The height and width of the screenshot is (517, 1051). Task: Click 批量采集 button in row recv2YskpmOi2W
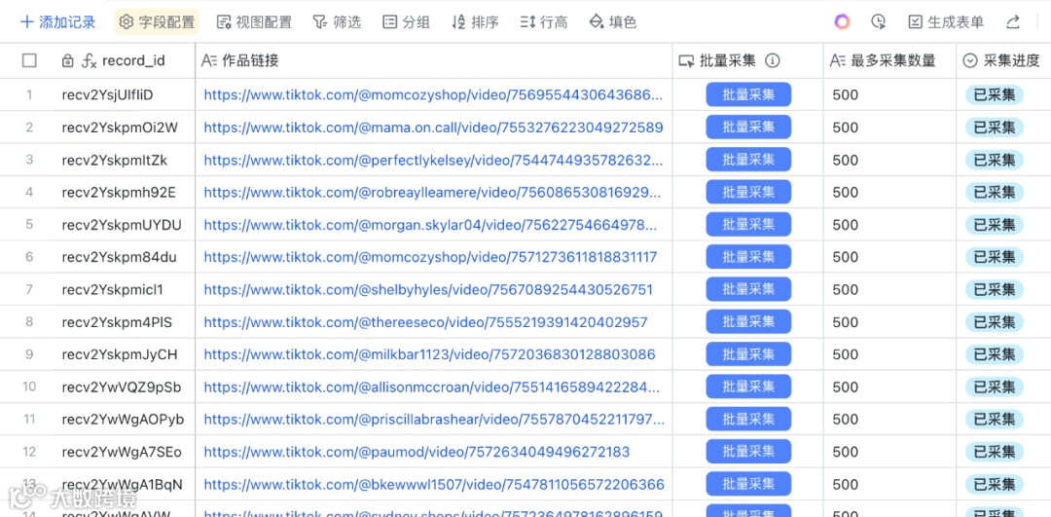click(x=748, y=127)
